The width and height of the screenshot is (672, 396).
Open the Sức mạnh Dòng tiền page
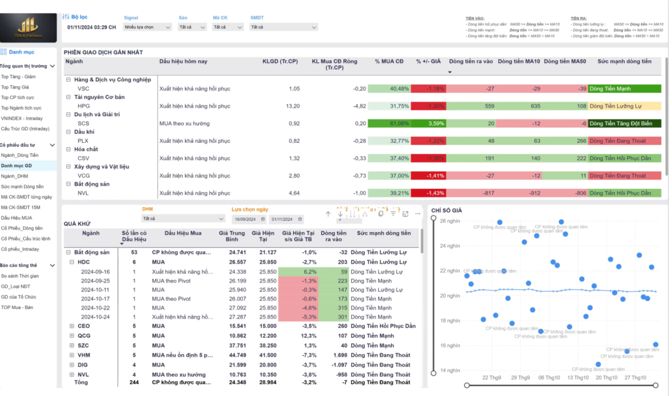tap(22, 187)
